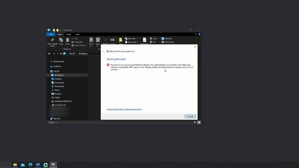Click Cancel in the BitLocker dialog
Viewport: 299px width, 168px height.
tap(190, 116)
